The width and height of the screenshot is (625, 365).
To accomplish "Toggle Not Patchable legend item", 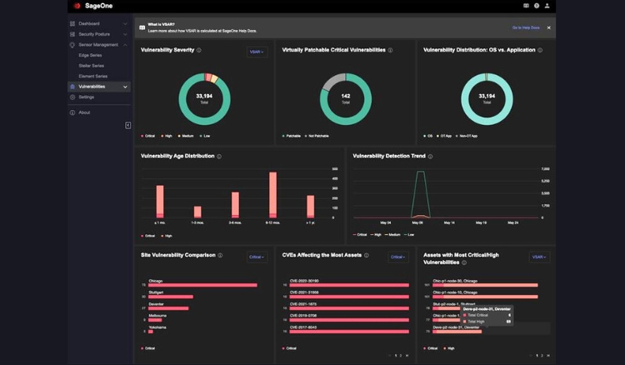I will (x=317, y=135).
